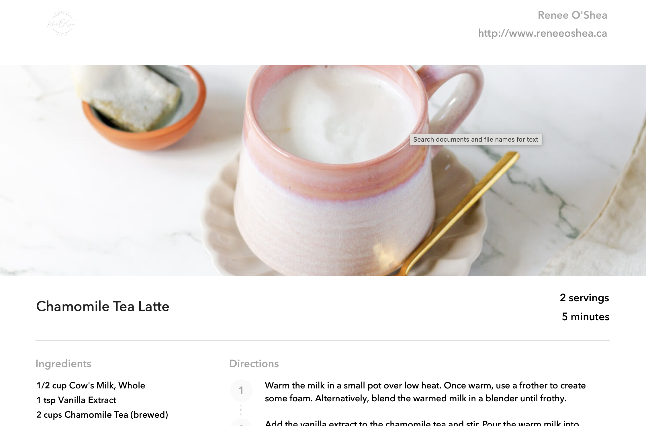Click the step 1 number circle
646x426 pixels.
tap(241, 390)
